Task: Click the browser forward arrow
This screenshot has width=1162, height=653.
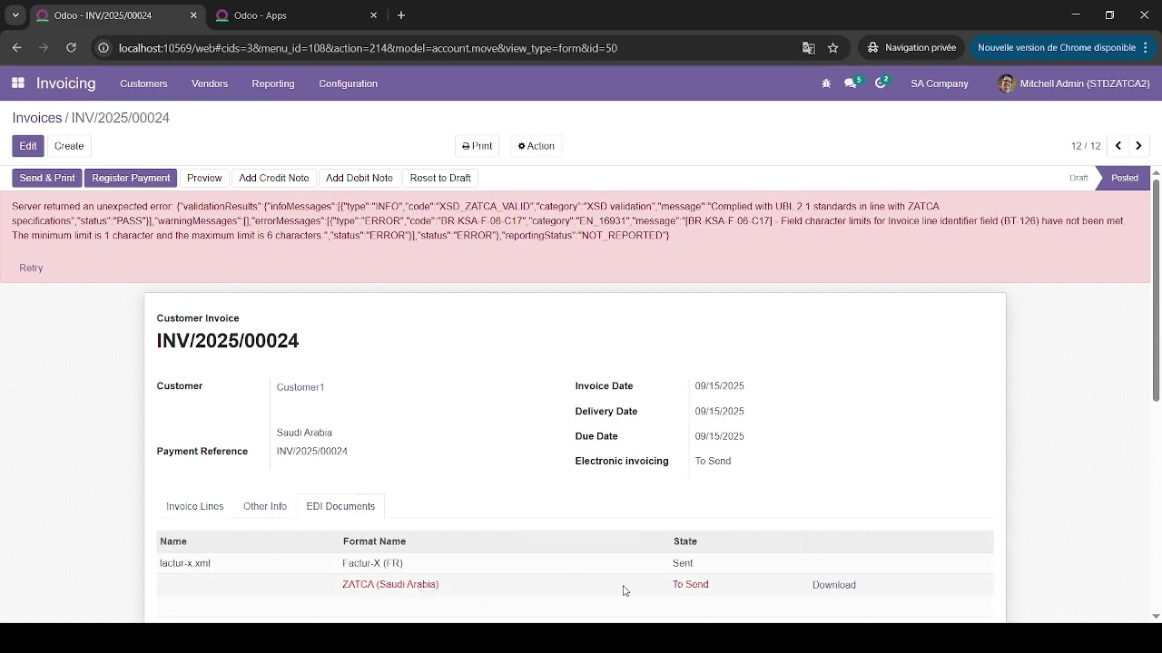Action: 44,48
